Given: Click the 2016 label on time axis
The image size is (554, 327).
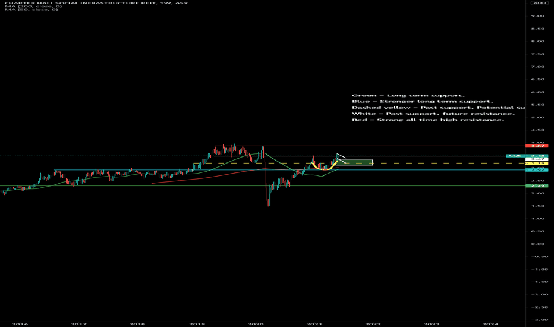Looking at the screenshot, I should pyautogui.click(x=20, y=324).
